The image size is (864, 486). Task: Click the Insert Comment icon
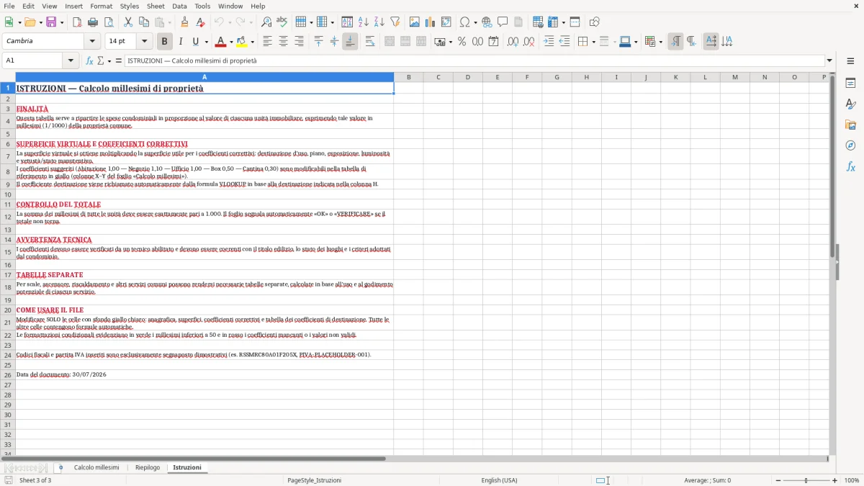pos(503,22)
